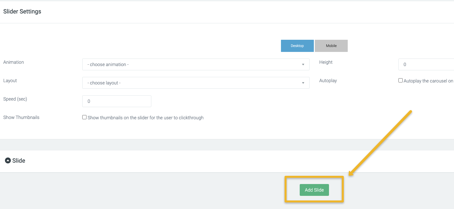Enable the Show thumbnails checkbox
Viewport: 454px width, 209px height.
coord(85,117)
